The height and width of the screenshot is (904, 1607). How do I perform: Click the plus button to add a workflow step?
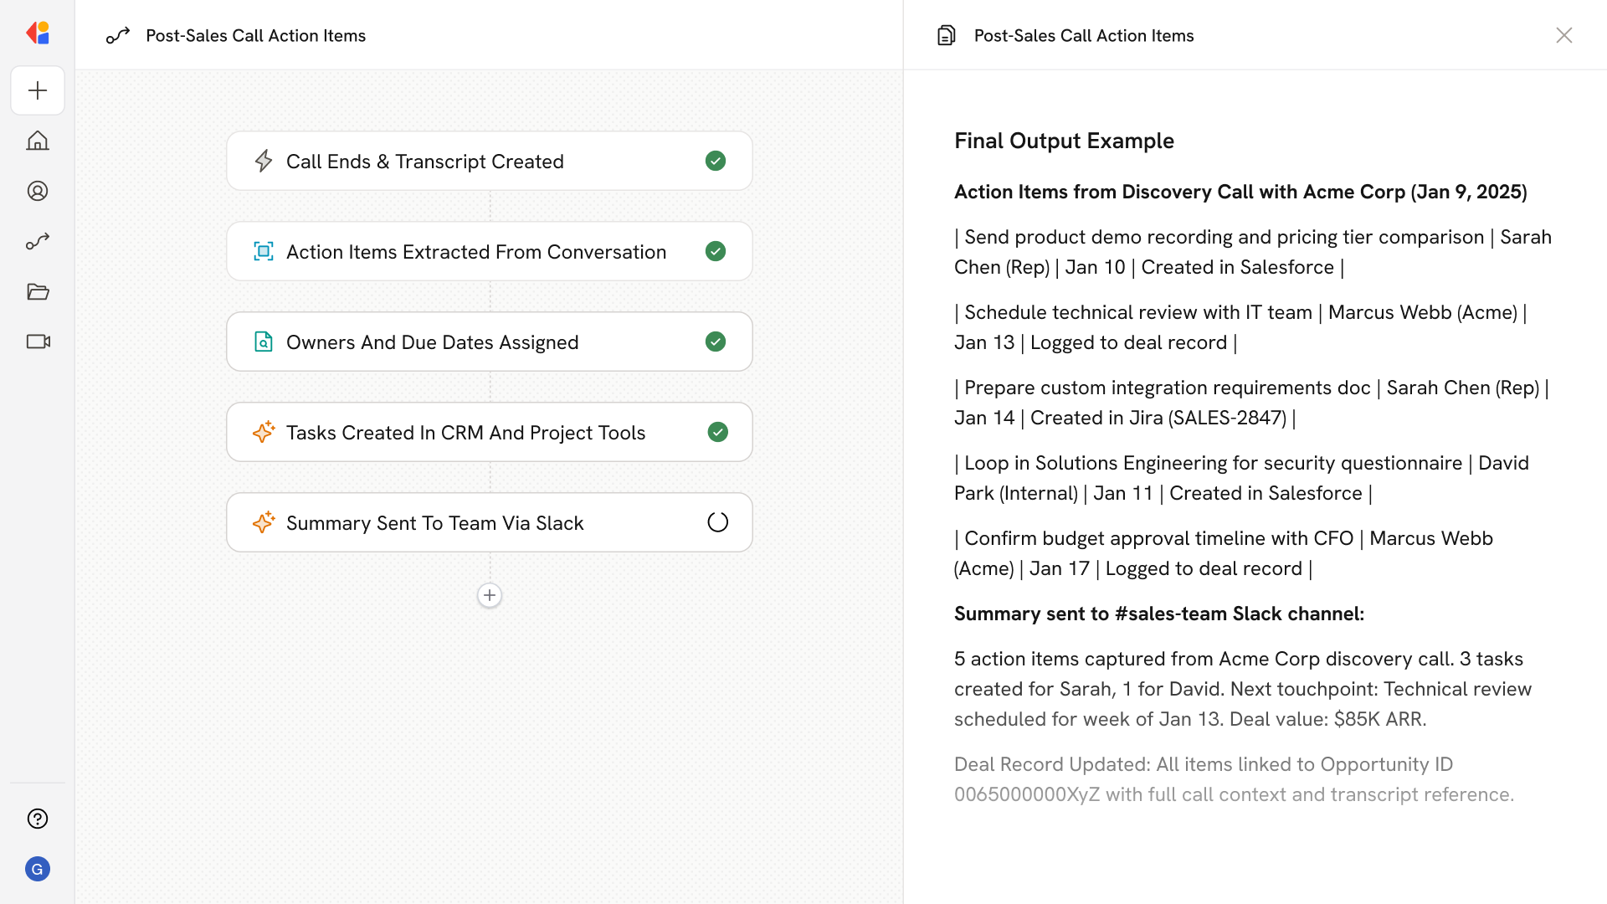pos(489,595)
